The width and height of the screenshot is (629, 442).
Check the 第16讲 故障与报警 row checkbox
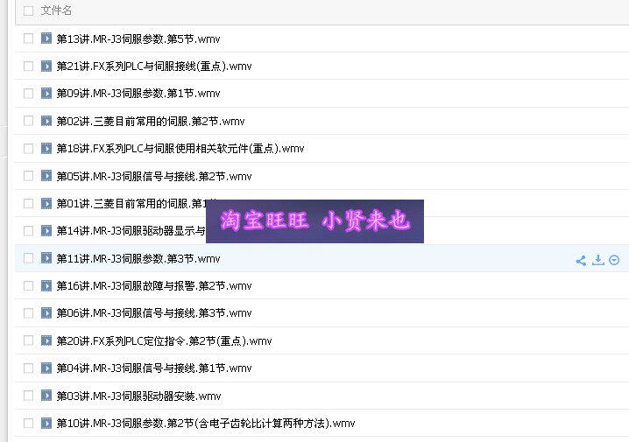pos(28,285)
